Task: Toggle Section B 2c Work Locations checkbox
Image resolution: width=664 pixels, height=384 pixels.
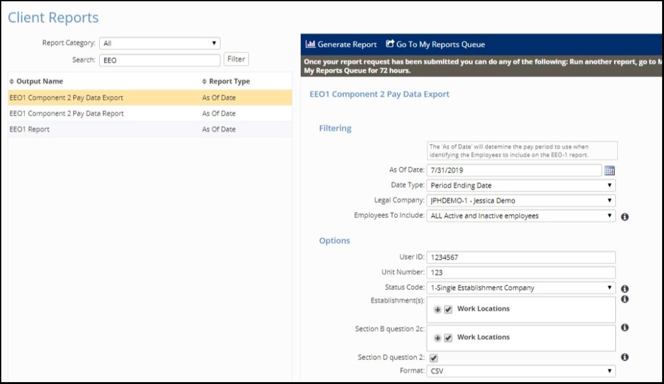Action: [448, 338]
